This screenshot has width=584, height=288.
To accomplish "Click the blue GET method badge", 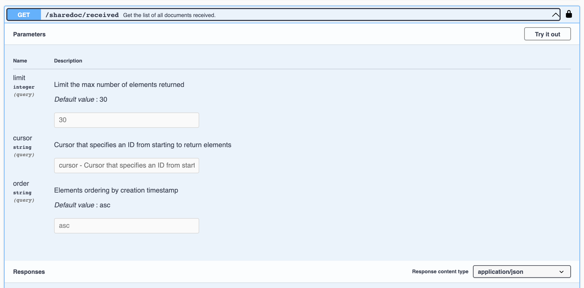I will tap(24, 15).
